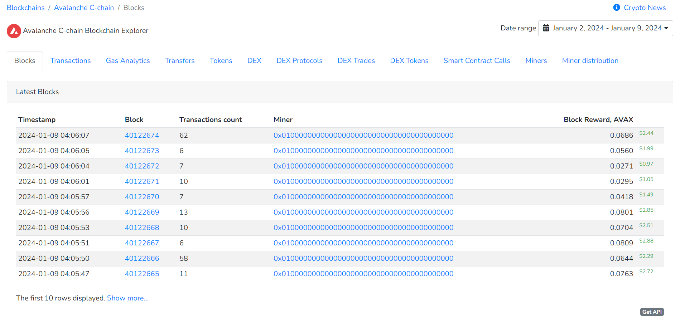Click the $2.44 reward price
The height and width of the screenshot is (323, 680).
(x=646, y=133)
